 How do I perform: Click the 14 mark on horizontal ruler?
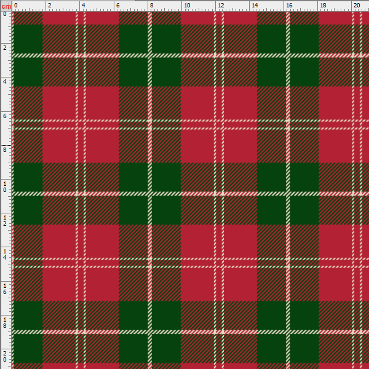coord(255,5)
